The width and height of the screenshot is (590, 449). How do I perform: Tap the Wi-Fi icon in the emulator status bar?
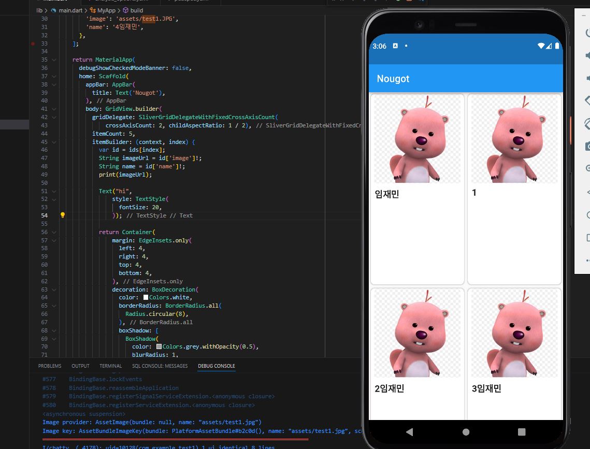541,46
